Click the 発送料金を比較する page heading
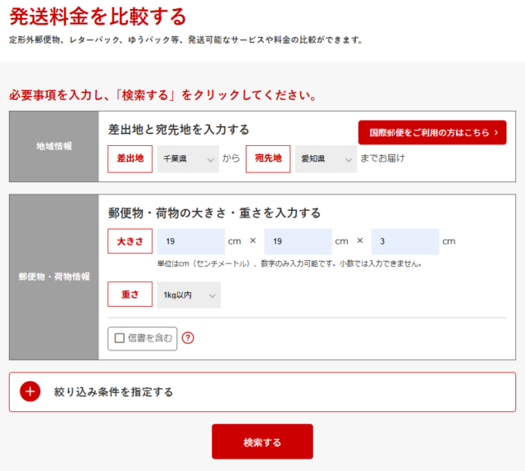Image resolution: width=525 pixels, height=471 pixels. click(x=98, y=16)
